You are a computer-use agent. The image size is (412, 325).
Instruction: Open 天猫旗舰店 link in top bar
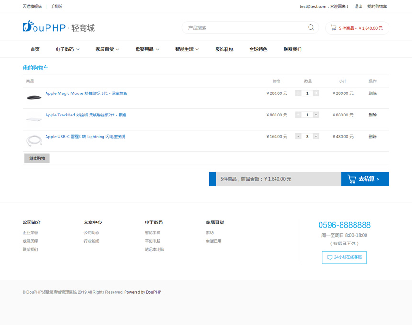[32, 6]
